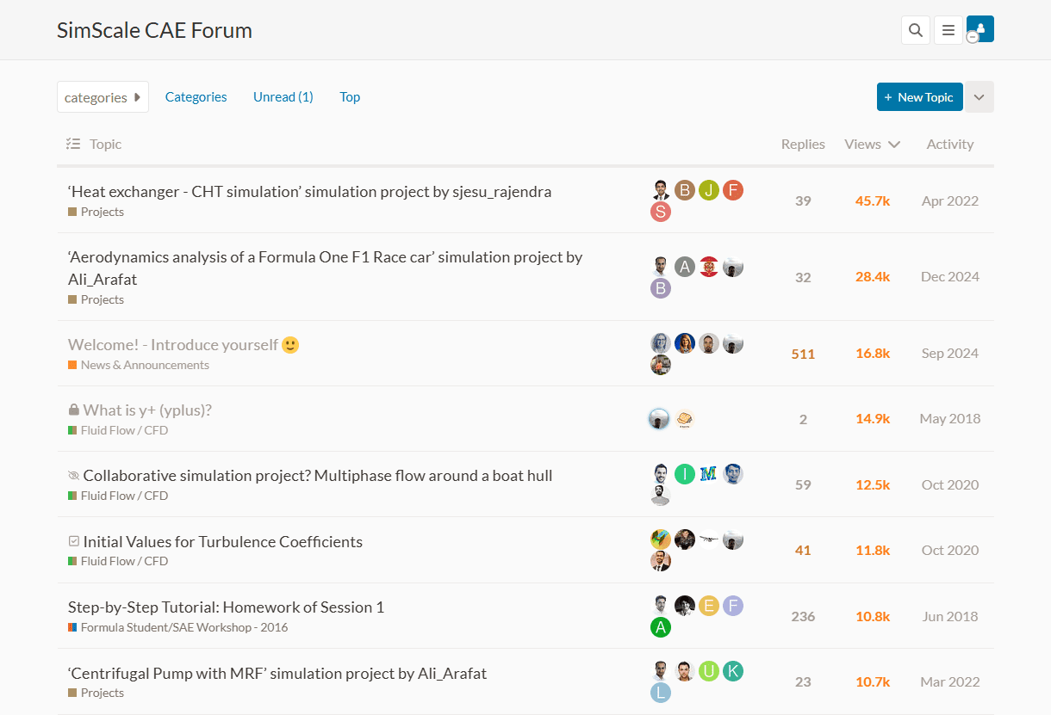Open the search magnifier icon
This screenshot has height=715, width=1051.
916,30
